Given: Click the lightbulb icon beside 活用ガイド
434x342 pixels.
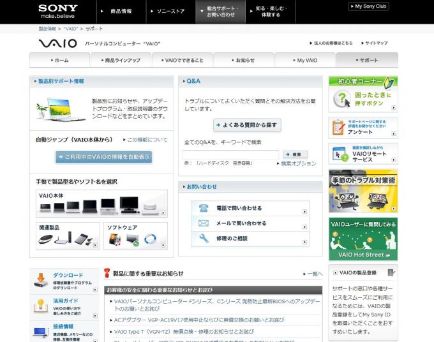Looking at the screenshot, I should [x=41, y=306].
